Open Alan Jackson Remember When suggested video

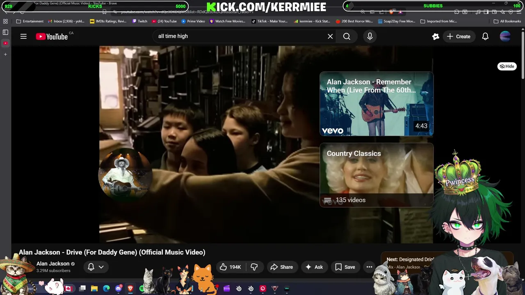(x=377, y=104)
